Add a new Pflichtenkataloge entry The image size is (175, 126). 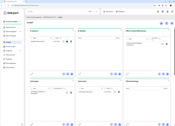(x=159, y=124)
